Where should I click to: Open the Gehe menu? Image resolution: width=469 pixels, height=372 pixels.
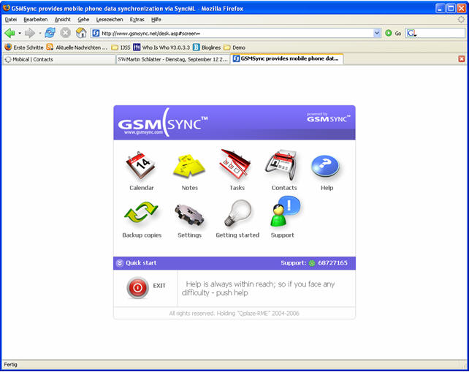coord(83,20)
